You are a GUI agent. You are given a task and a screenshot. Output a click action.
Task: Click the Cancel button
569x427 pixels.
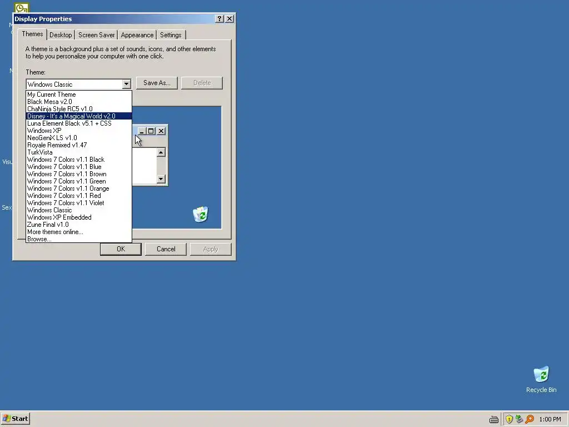coord(166,249)
